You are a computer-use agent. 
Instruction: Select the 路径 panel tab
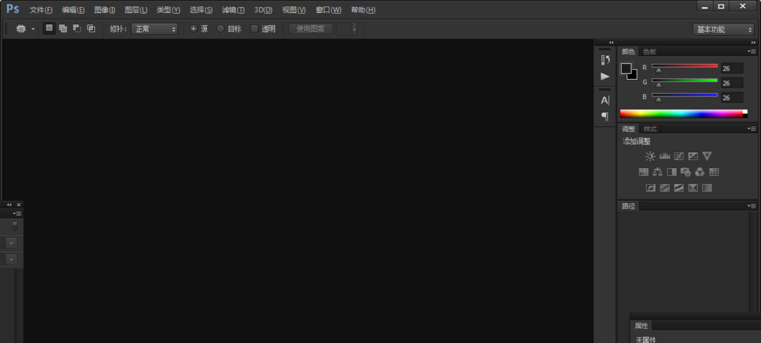[x=628, y=205]
